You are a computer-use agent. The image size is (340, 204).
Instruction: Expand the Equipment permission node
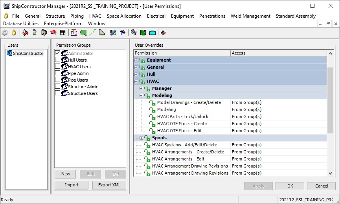(x=136, y=60)
